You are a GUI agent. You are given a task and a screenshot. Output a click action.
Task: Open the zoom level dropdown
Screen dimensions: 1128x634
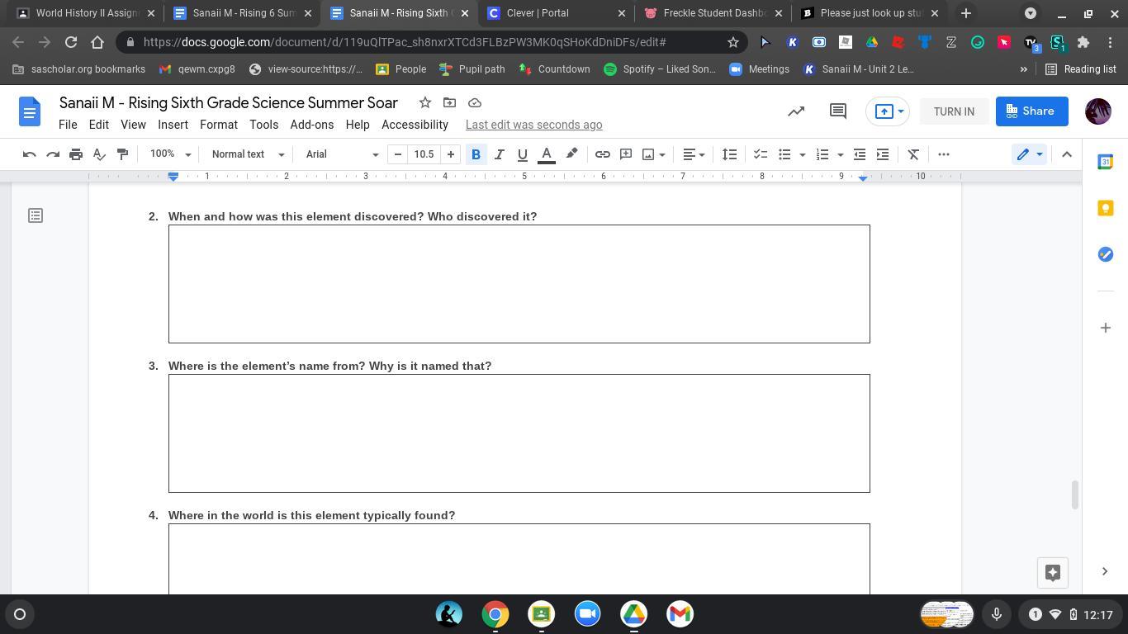pos(170,154)
